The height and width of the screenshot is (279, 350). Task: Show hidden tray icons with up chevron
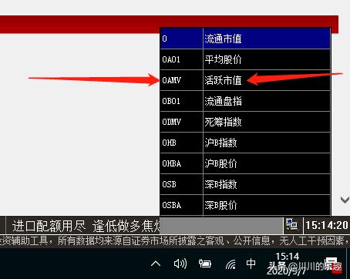(156, 264)
